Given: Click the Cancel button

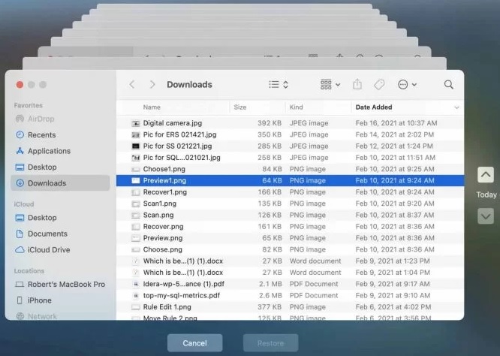Looking at the screenshot, I should point(194,343).
